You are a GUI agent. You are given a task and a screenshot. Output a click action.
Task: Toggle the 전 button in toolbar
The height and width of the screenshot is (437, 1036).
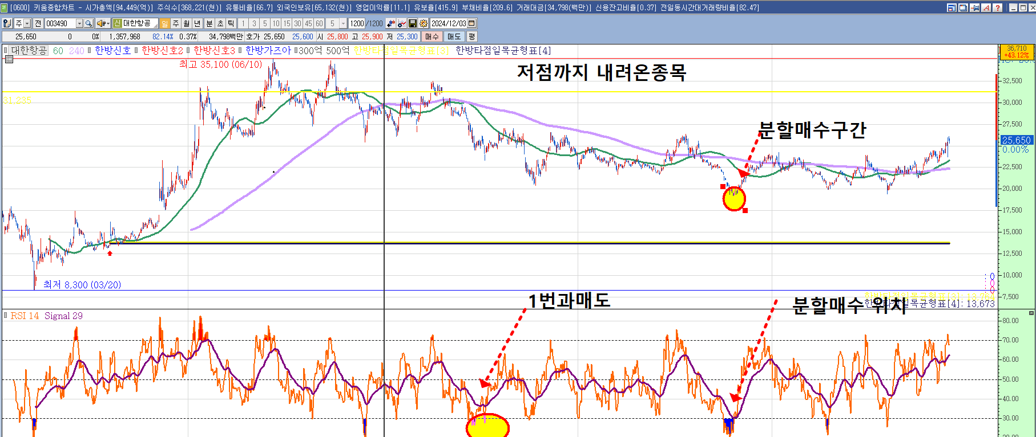[x=38, y=23]
